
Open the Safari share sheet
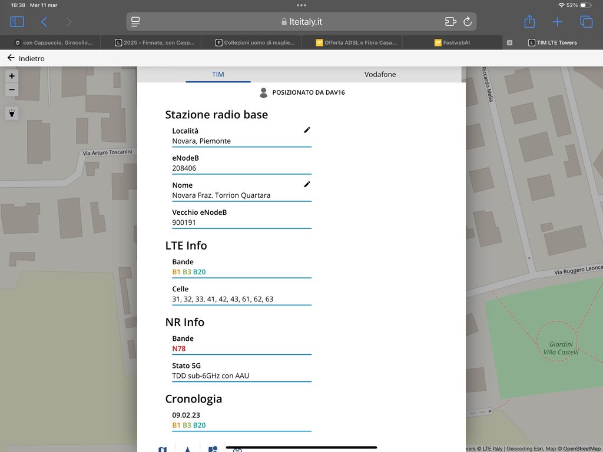[x=529, y=22]
